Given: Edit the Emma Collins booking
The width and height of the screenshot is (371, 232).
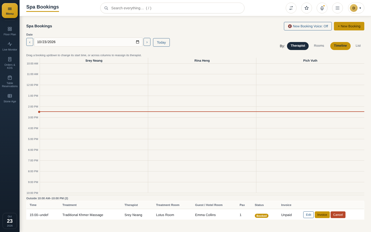Looking at the screenshot, I should point(308,215).
